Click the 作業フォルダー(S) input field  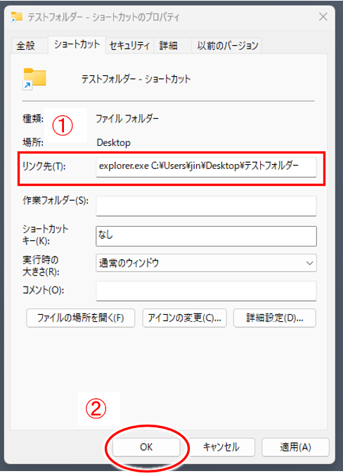coord(206,206)
